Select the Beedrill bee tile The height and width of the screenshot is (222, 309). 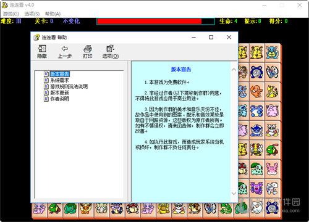point(256,150)
